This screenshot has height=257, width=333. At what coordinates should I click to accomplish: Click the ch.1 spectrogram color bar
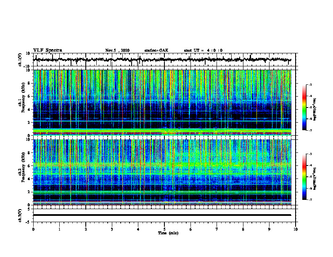pyautogui.click(x=304, y=108)
